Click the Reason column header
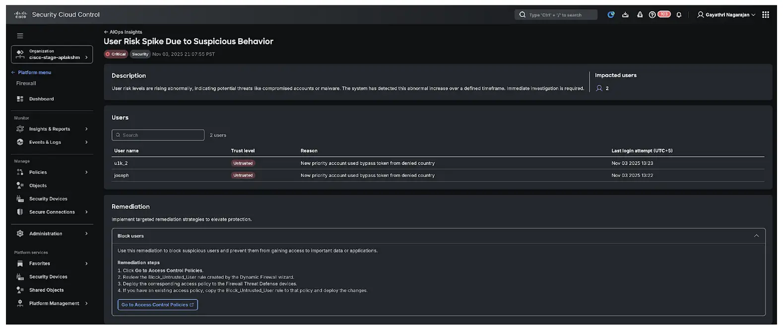Screen dimensions: 783x329 tap(309, 151)
